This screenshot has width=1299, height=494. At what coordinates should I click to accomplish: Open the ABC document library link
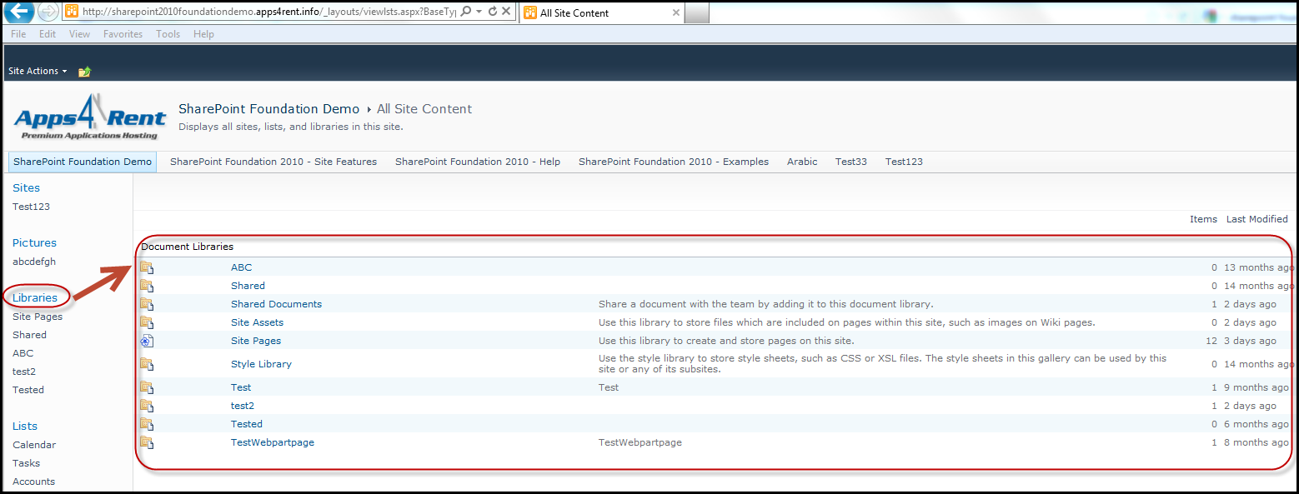click(241, 267)
